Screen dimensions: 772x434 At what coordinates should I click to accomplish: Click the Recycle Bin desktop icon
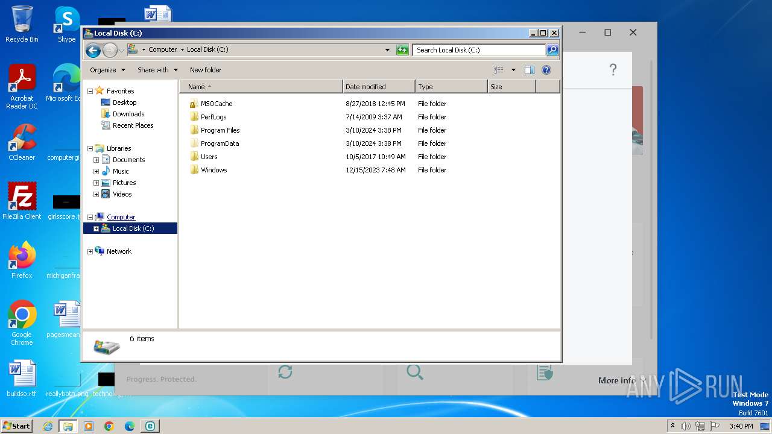point(22,24)
